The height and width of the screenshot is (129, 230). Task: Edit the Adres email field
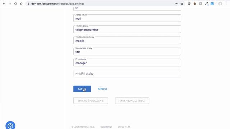coord(127,18)
